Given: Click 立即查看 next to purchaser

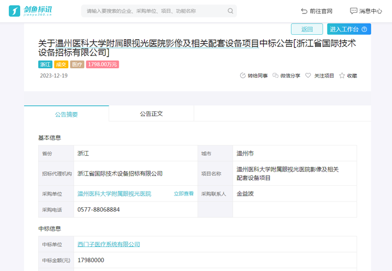Looking at the screenshot, I should tap(184, 194).
